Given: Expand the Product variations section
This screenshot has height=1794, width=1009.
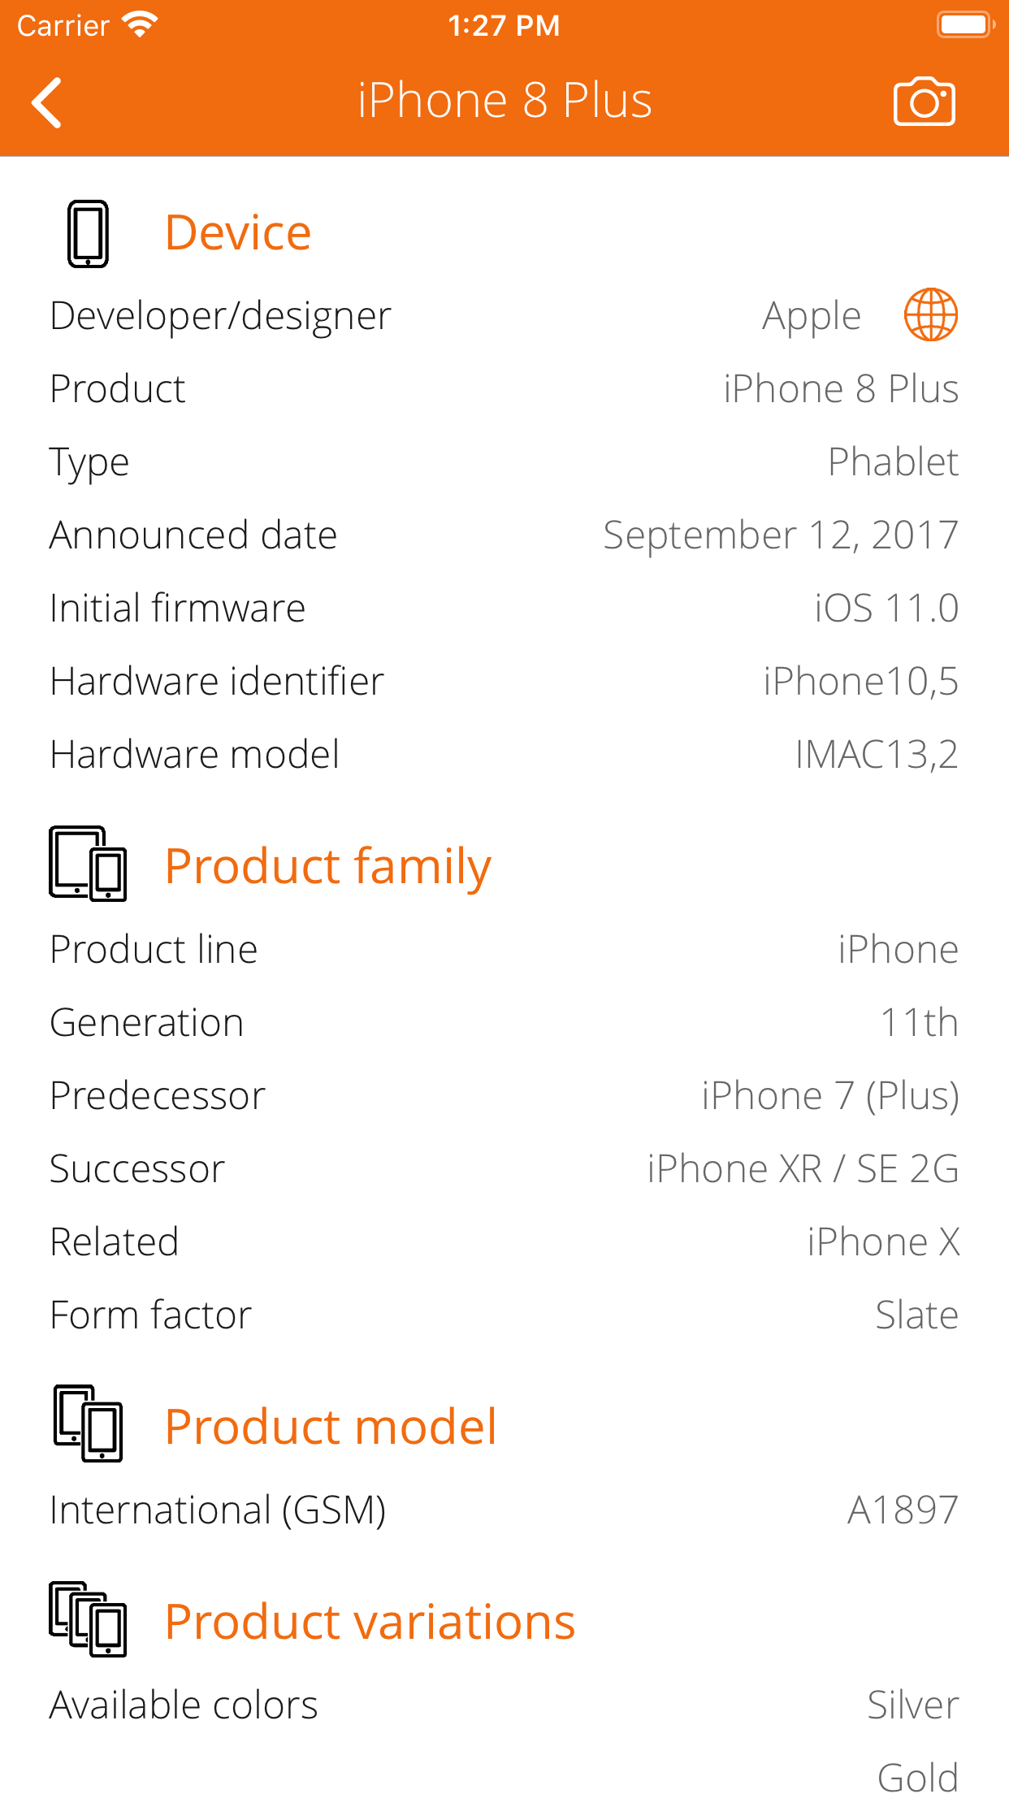Looking at the screenshot, I should (370, 1621).
